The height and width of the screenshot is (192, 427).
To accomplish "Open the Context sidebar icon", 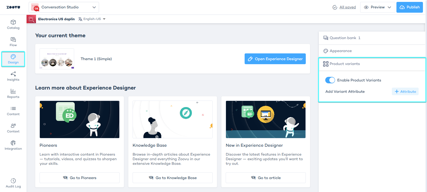I will pos(13,128).
